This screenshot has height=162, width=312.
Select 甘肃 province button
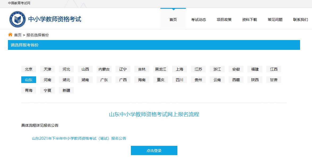(x=274, y=80)
